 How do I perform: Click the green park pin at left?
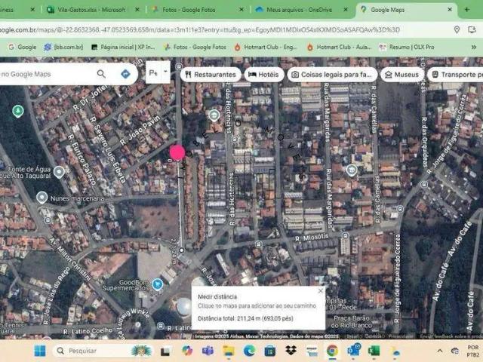[18, 111]
